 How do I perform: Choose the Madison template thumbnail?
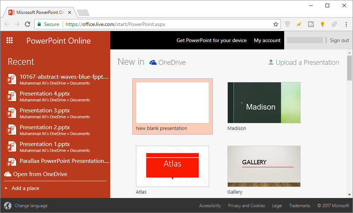tap(264, 102)
